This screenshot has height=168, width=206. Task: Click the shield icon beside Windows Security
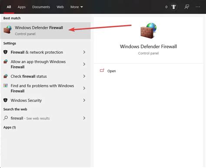[x=6, y=100]
